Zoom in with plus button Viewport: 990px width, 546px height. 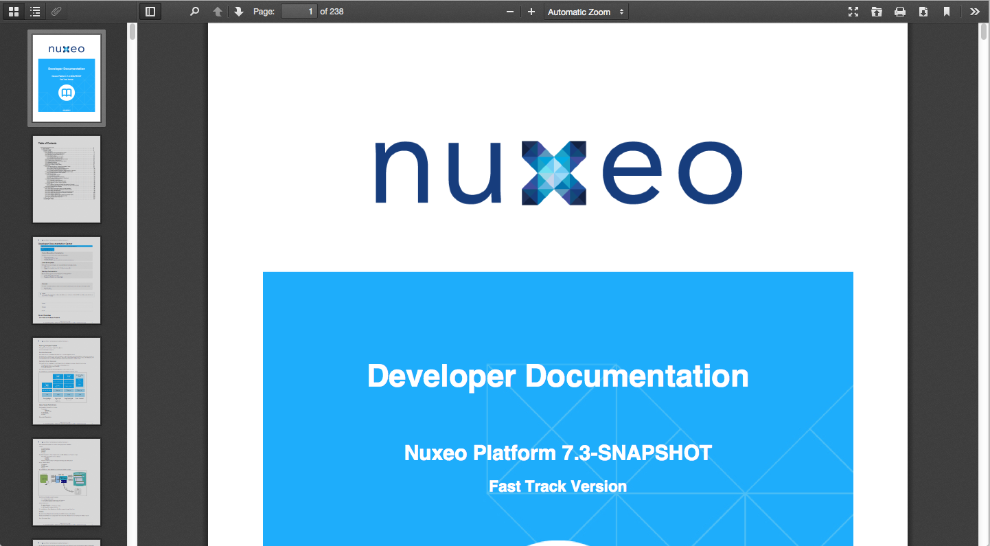pos(531,12)
